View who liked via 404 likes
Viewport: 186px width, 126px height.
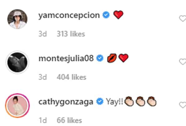click(72, 77)
